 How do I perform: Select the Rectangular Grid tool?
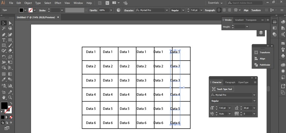click(10, 40)
